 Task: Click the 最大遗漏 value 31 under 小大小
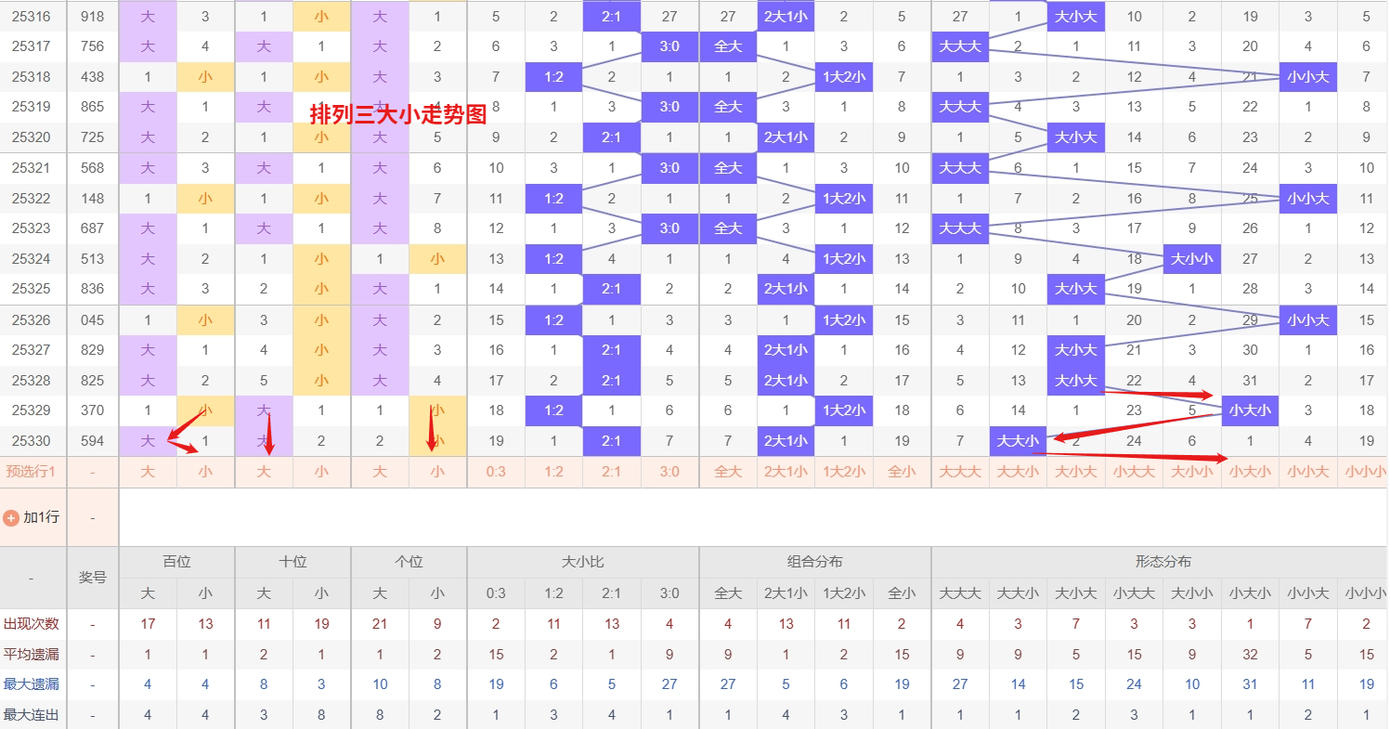pyautogui.click(x=1250, y=685)
